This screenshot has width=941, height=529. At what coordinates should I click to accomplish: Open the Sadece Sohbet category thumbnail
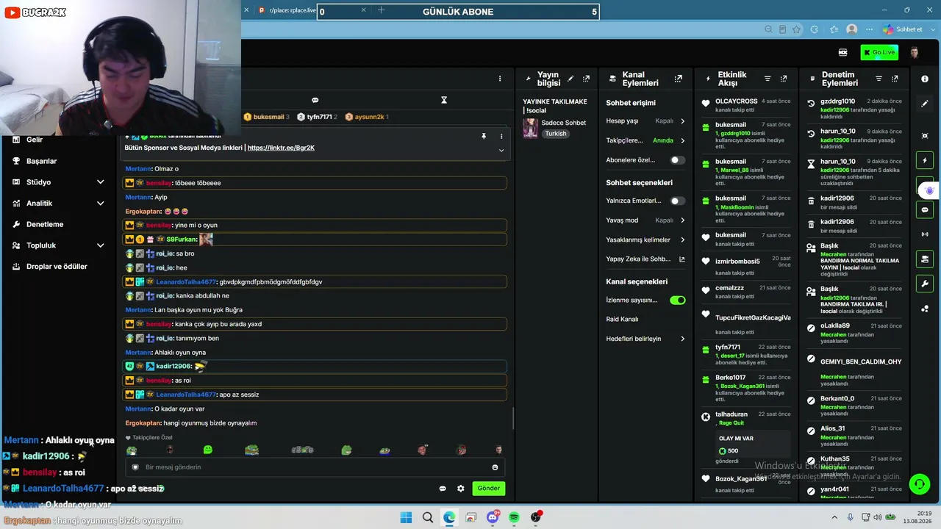point(530,128)
